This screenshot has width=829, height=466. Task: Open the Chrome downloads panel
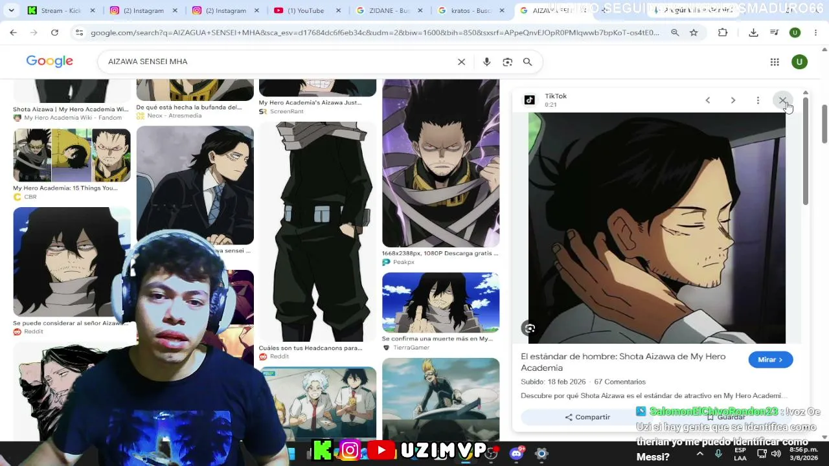point(753,32)
